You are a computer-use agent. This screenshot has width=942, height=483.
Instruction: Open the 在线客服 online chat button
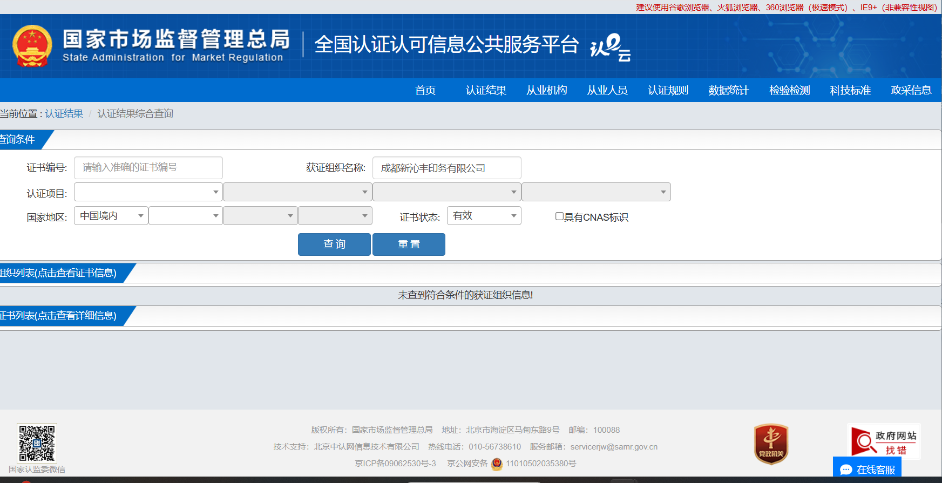coord(868,469)
